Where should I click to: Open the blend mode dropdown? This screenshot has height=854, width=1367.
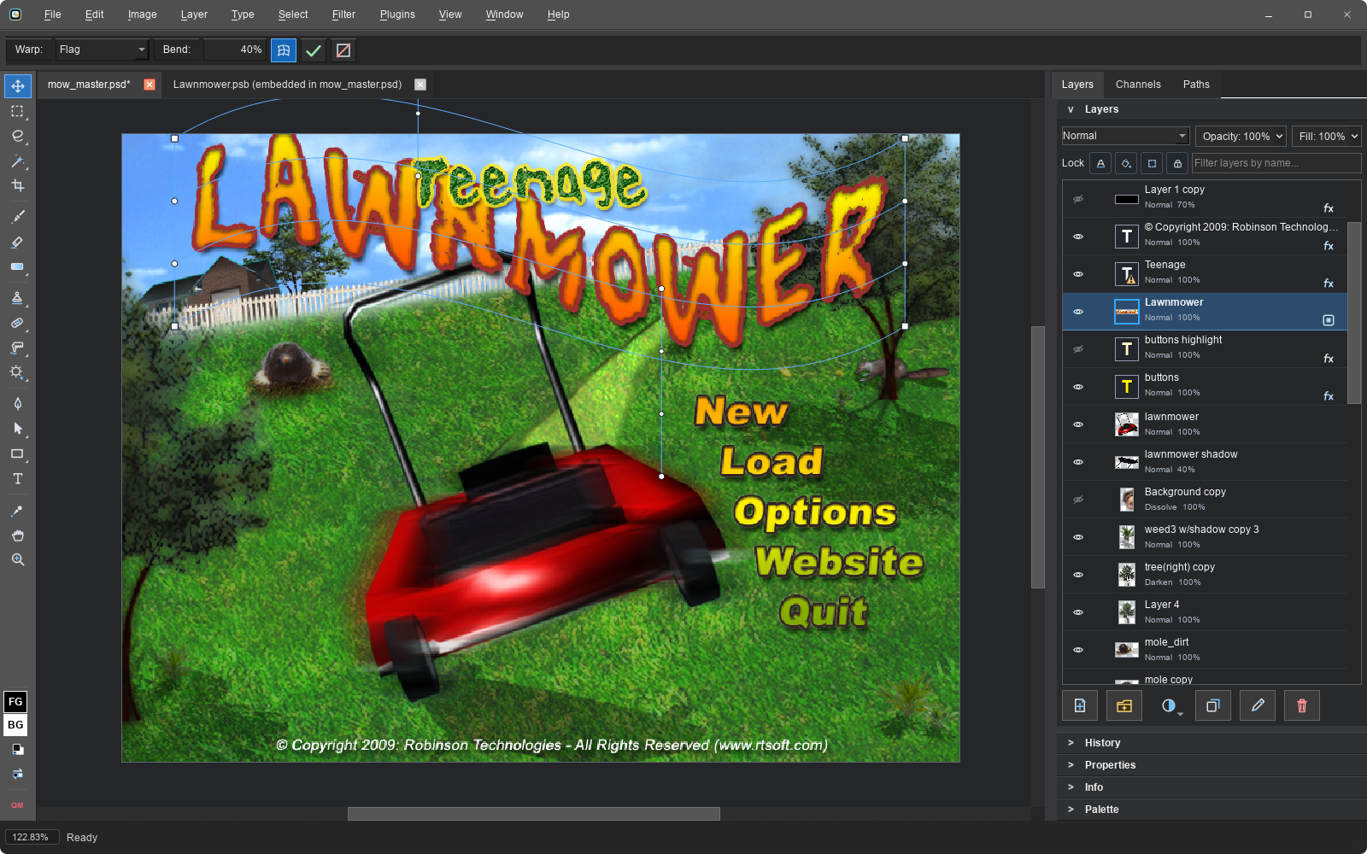pyautogui.click(x=1125, y=136)
